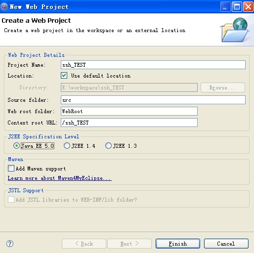Click the Source folder text field
This screenshot has height=253, width=254.
point(153,100)
